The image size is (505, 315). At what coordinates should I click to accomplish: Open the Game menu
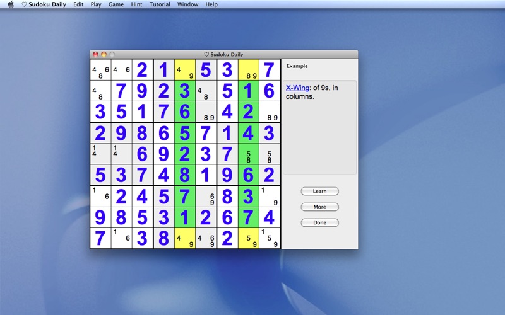coord(116,4)
